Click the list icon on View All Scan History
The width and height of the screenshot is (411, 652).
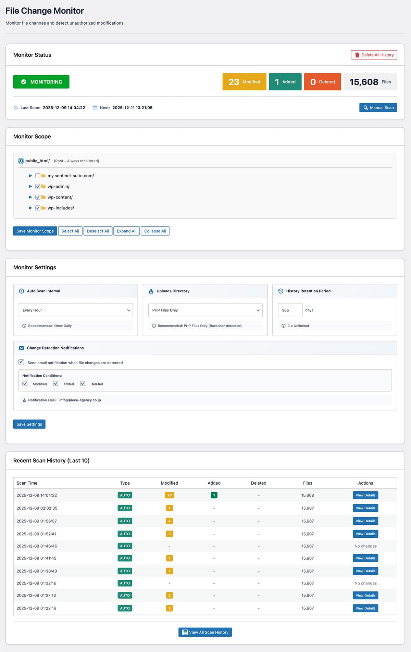[185, 632]
